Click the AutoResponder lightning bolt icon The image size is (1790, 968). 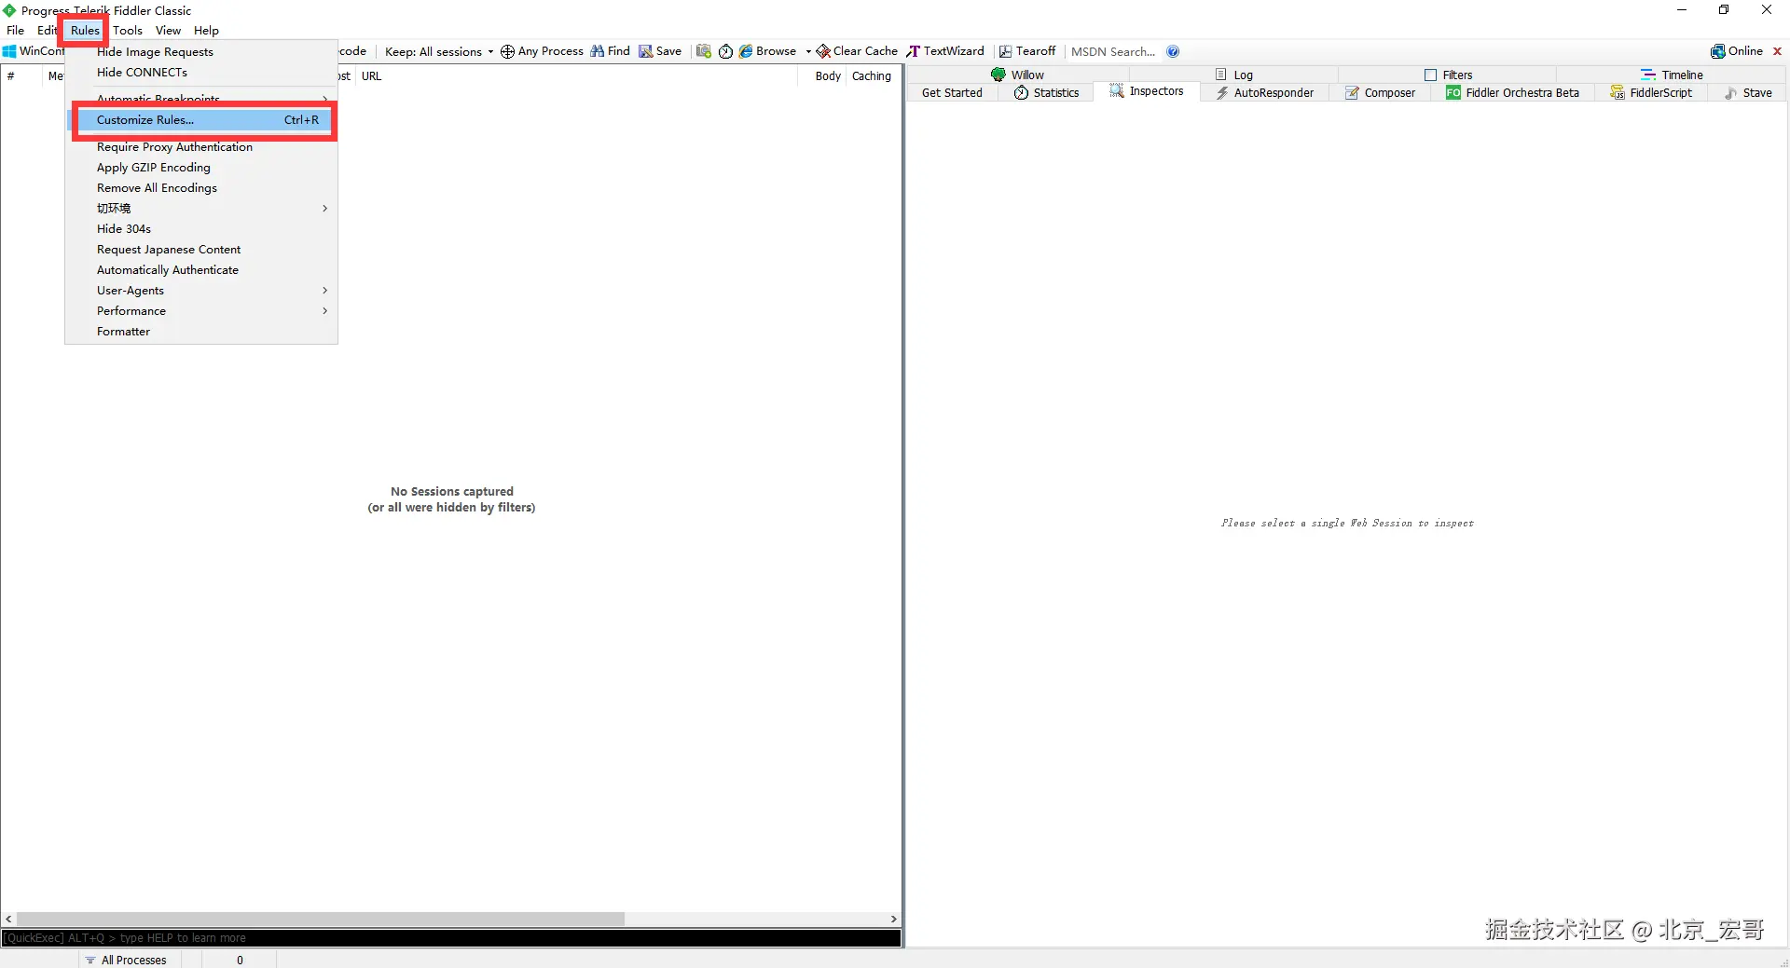point(1221,93)
